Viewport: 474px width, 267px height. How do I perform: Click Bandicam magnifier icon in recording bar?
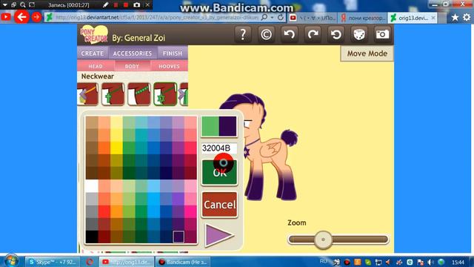23,5
